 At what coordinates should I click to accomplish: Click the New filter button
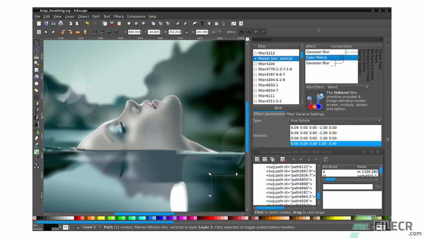tap(278, 107)
